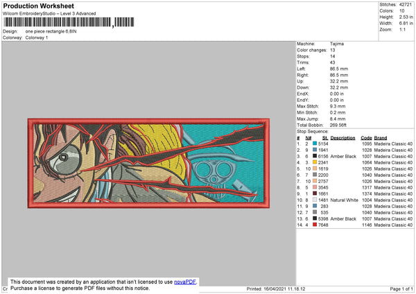Select the black swatch with 6156 stitches
The image size is (416, 294).
point(315,156)
